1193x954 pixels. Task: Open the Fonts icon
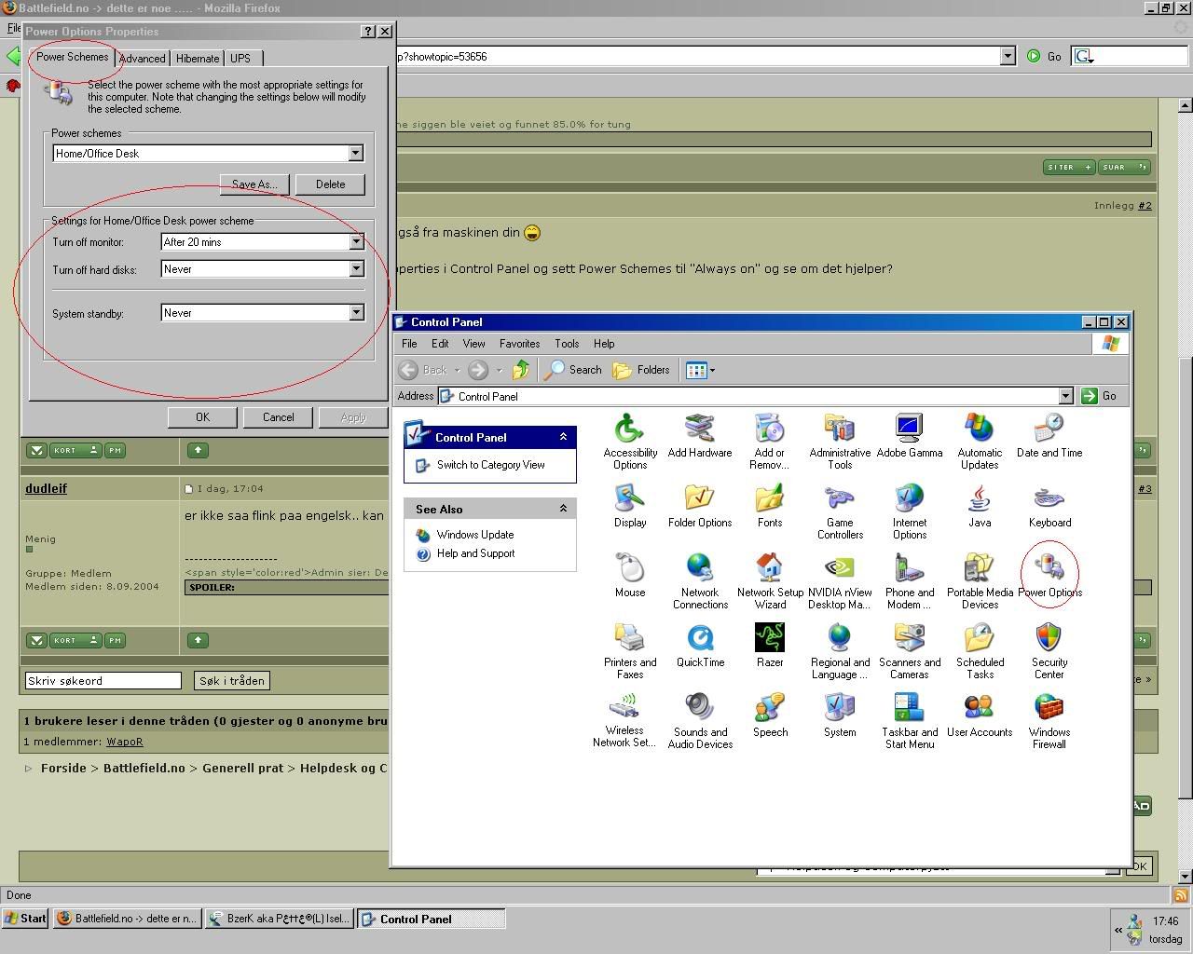point(770,506)
